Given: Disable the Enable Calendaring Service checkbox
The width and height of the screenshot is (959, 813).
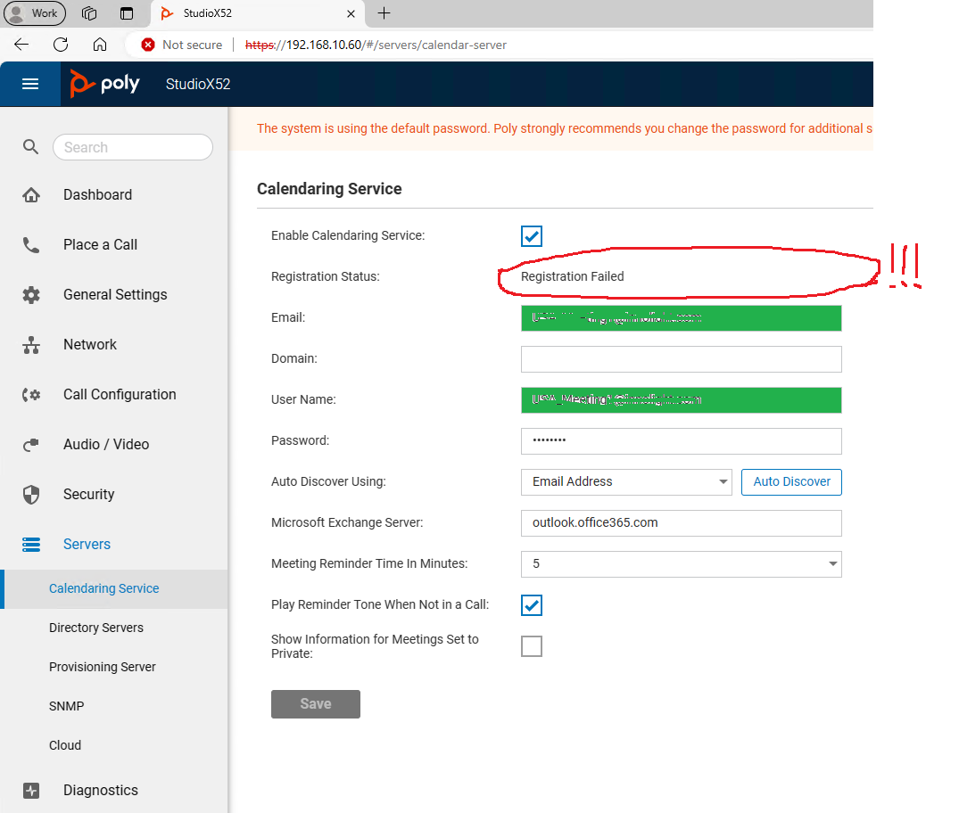Looking at the screenshot, I should click(532, 236).
